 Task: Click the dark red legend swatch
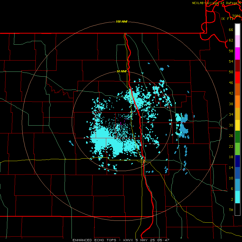click(237, 66)
